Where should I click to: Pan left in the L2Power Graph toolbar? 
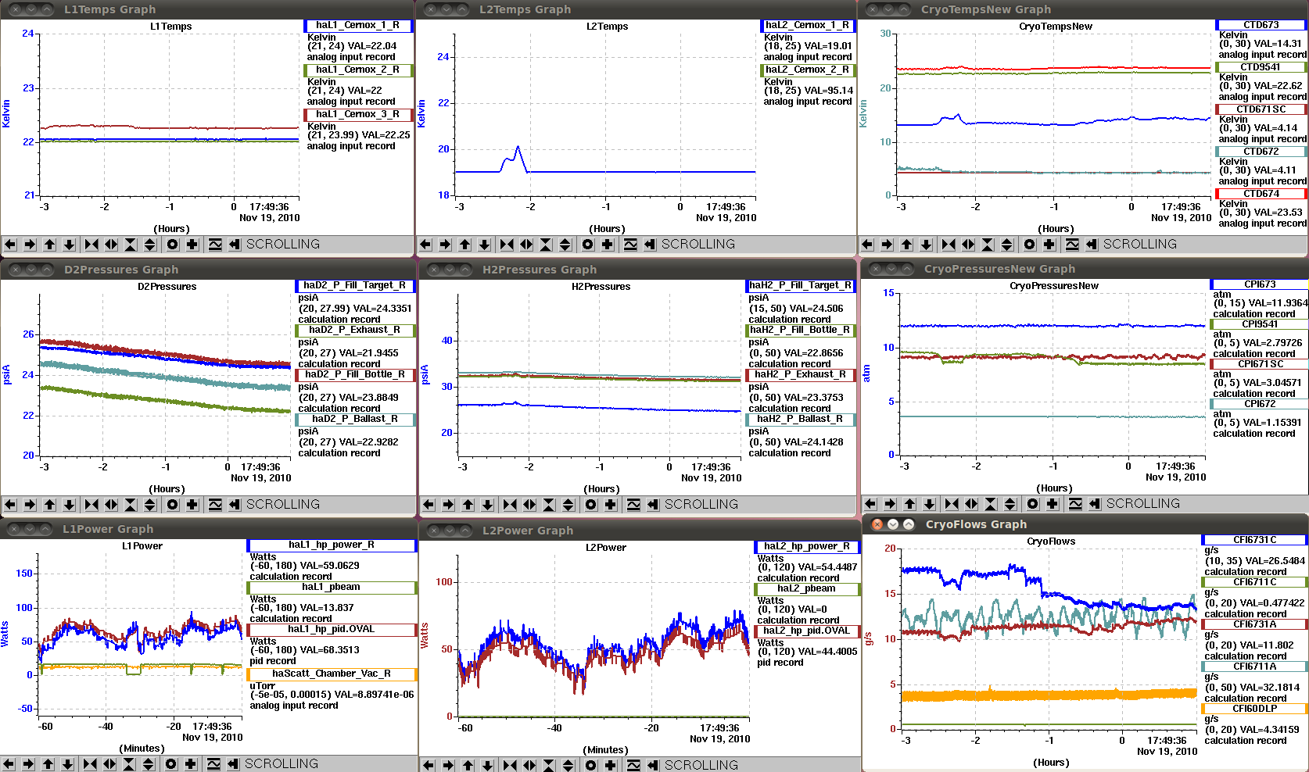429,765
